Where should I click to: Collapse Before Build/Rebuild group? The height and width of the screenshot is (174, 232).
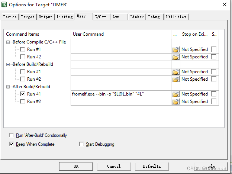coord(8,65)
